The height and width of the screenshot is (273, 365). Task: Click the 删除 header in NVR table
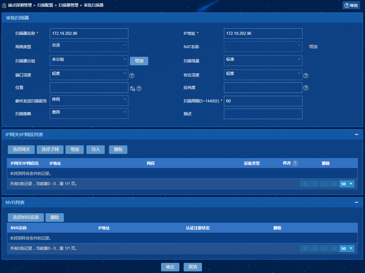[277, 228]
